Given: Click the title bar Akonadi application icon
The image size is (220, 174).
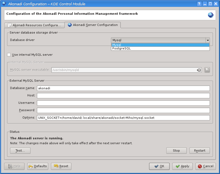Looking at the screenshot, I should (4, 4).
